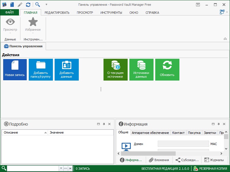230x172 pixels.
Task: Clear the status bar search field
Action: tap(70, 168)
